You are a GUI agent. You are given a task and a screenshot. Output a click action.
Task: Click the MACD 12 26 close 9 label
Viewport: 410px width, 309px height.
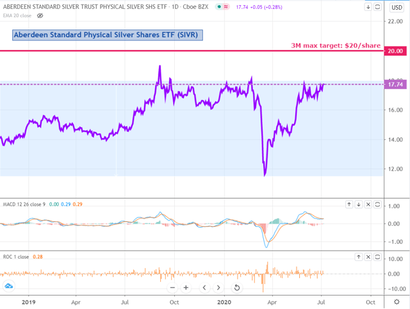pyautogui.click(x=24, y=205)
